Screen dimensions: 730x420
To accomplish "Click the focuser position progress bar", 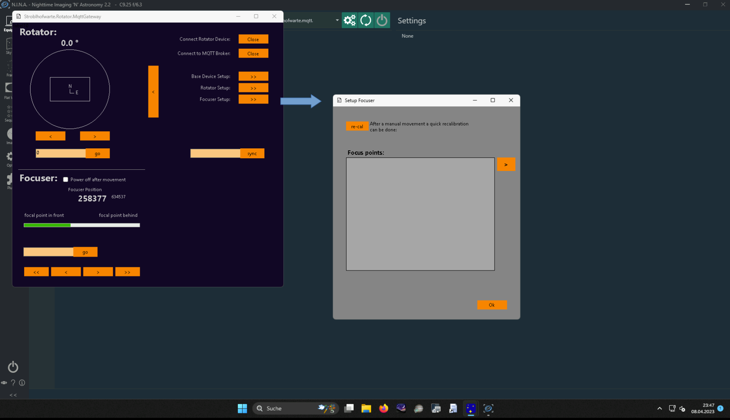I will [82, 225].
